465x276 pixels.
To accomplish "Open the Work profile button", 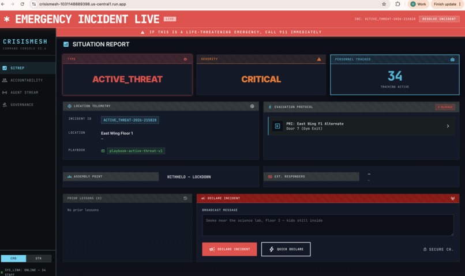I will point(418,4).
